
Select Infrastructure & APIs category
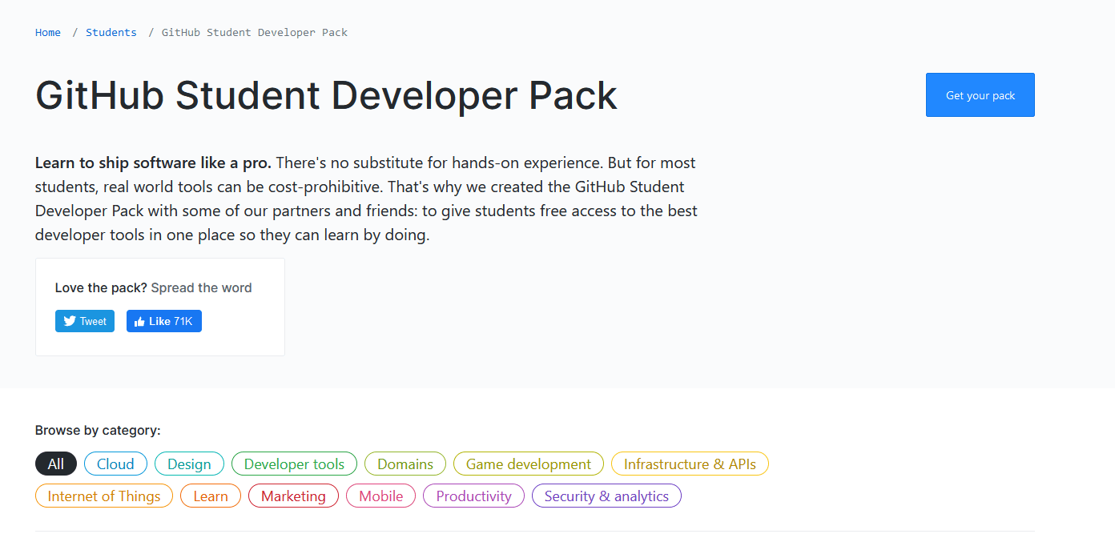(690, 464)
